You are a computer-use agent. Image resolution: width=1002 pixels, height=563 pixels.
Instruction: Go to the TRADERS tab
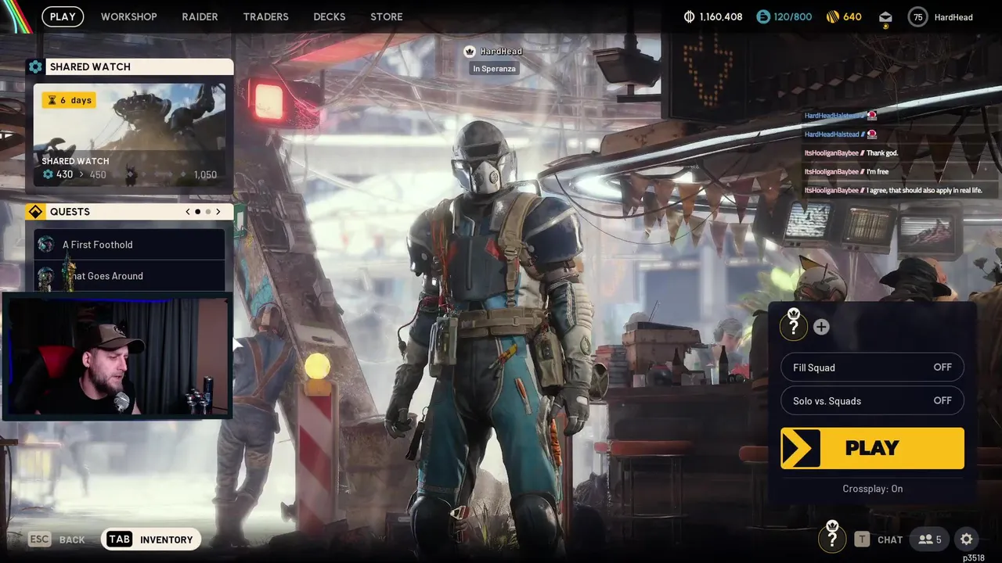265,16
